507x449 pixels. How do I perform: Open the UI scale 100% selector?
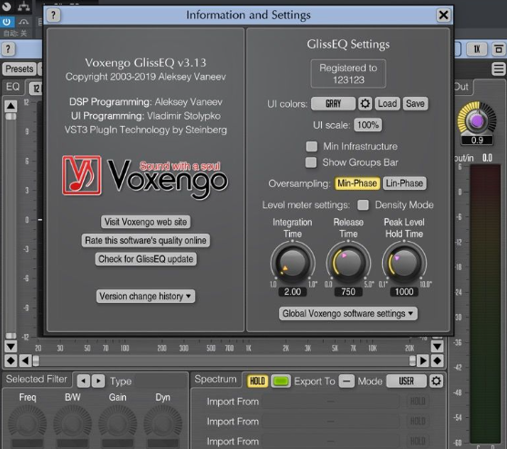point(367,125)
